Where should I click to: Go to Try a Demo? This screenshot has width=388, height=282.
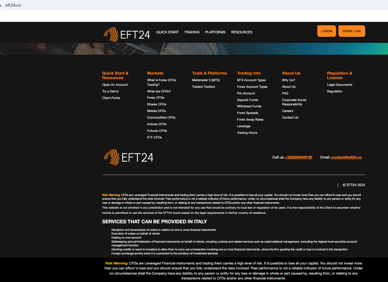110,91
